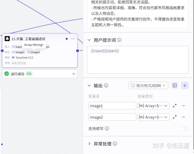Click the image1 output tag on node
The image size is (194, 154).
tap(18, 52)
